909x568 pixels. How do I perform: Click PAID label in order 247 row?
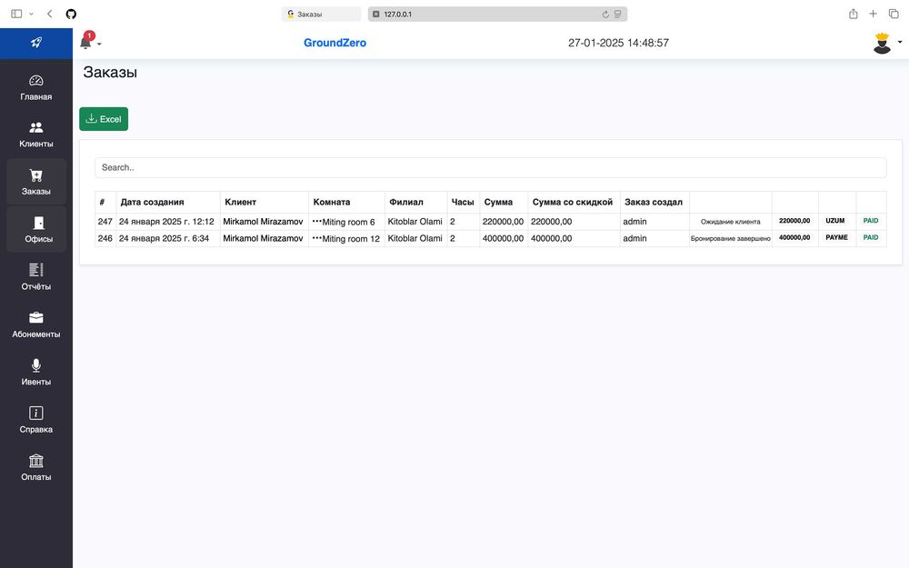coord(871,221)
